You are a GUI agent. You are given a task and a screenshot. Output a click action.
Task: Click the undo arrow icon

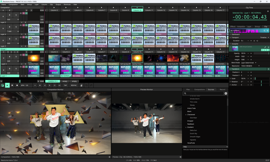[87, 85]
